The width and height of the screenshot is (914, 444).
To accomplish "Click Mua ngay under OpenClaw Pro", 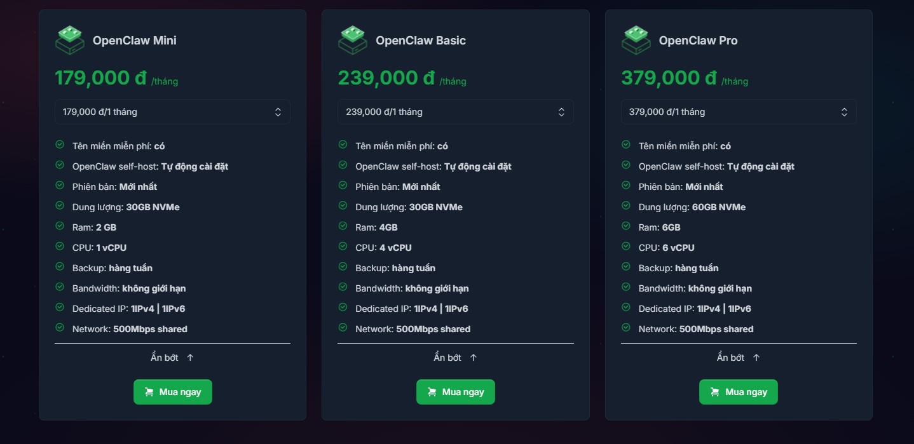I will pos(738,392).
